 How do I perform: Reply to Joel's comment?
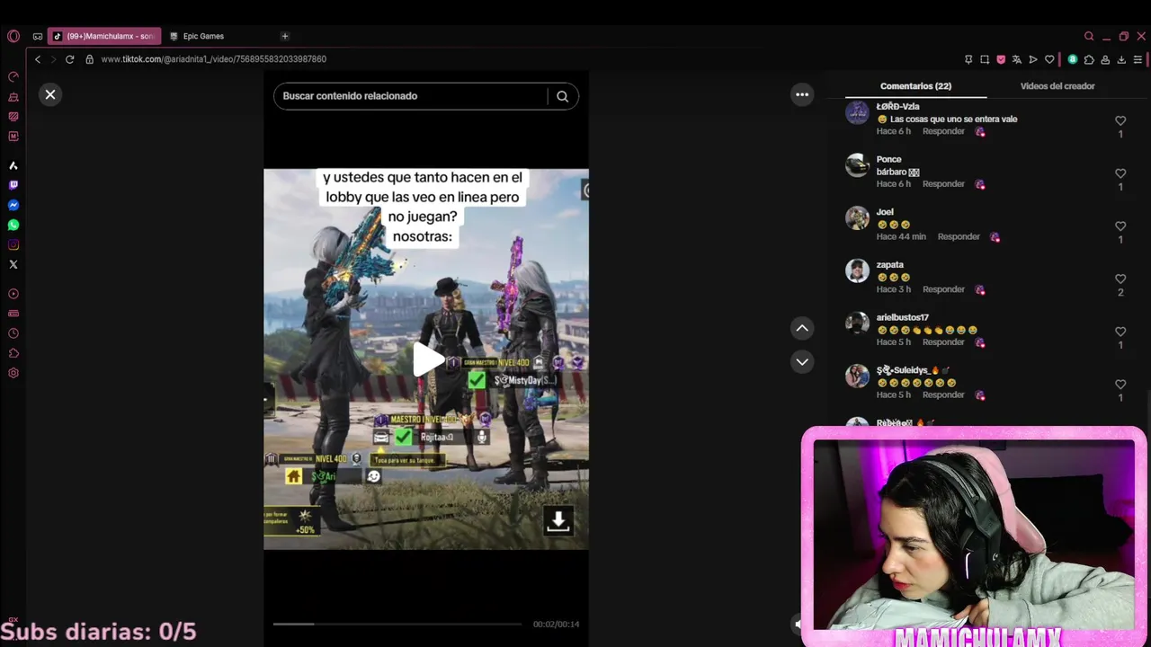959,237
